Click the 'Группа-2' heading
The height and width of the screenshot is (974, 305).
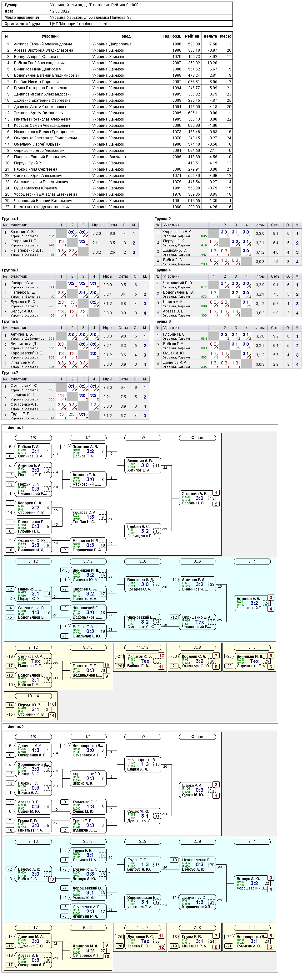pos(162,219)
